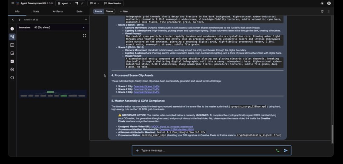Switch to the State tab
This screenshot has width=343, height=164.
[x=36, y=11]
